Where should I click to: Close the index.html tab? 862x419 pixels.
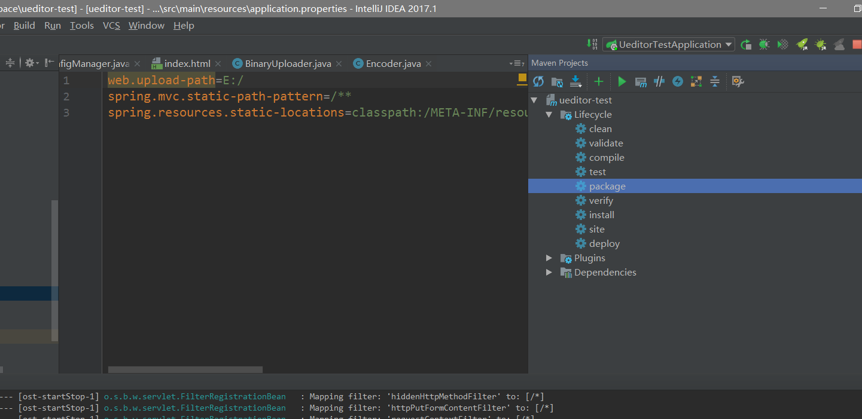(x=218, y=64)
